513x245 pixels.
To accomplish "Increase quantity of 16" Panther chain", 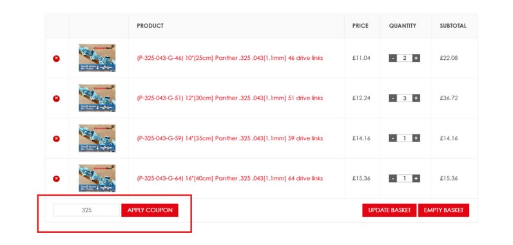I will pos(416,179).
